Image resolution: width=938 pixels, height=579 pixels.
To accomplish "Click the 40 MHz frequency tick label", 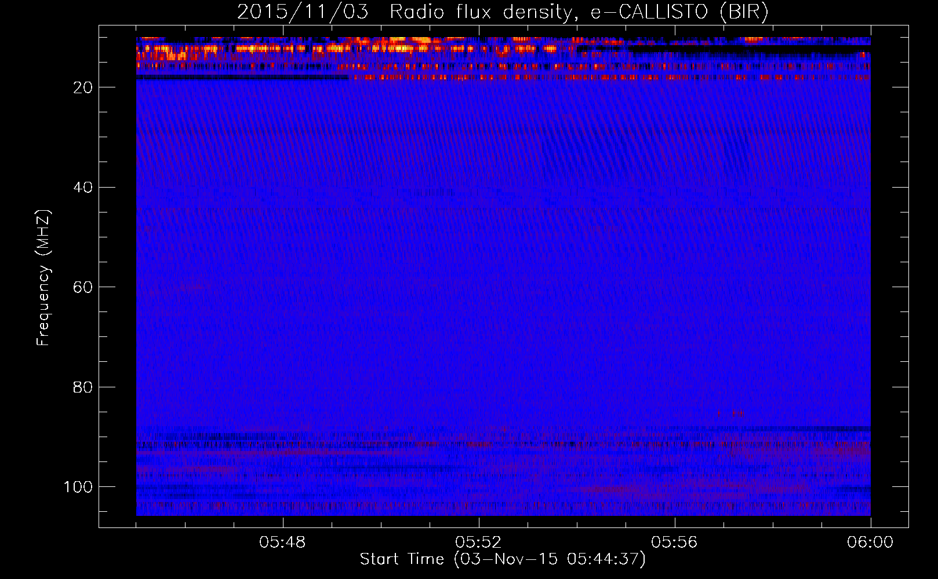I will tap(83, 188).
